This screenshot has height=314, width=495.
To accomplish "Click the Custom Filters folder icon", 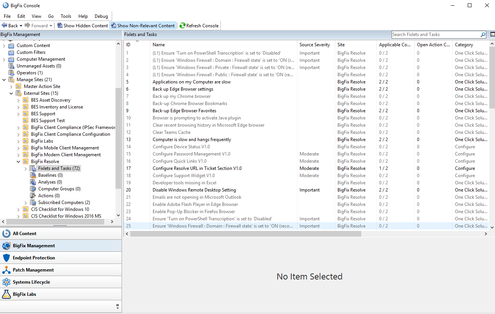I will [11, 52].
